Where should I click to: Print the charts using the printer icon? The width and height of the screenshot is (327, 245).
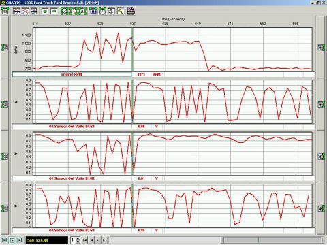tap(131, 11)
